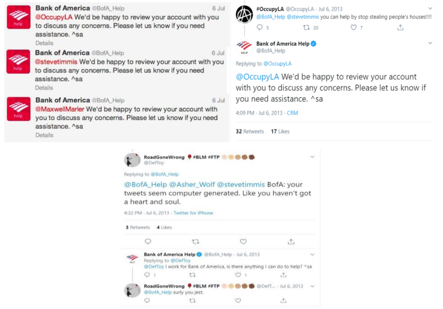Open Details under the @stevetimmis tweet
This screenshot has width=443, height=309.
44,88
